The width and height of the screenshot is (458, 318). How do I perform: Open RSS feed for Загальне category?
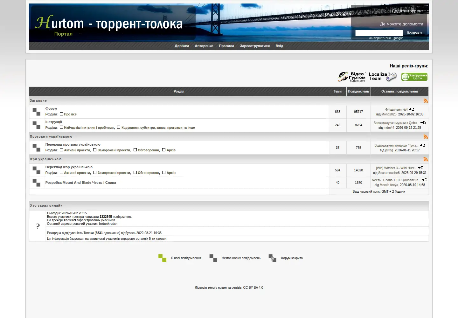tap(426, 101)
